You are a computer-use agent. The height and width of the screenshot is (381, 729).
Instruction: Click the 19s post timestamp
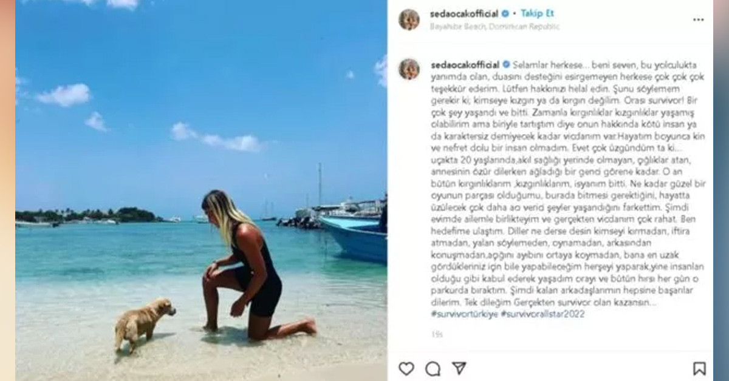click(437, 334)
